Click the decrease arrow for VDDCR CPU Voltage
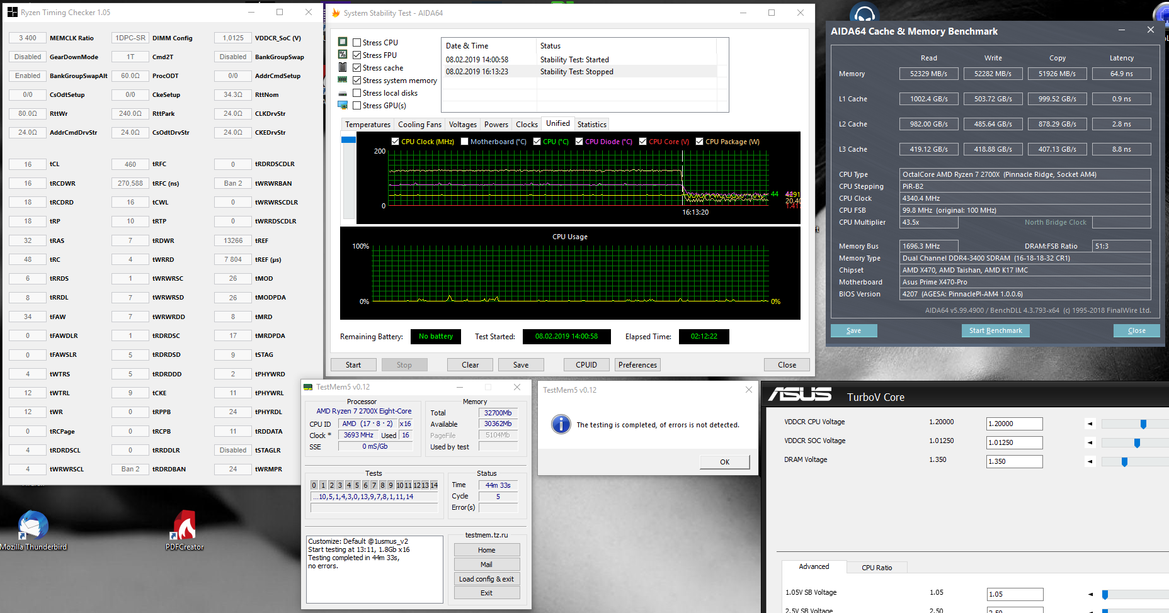 [1090, 424]
